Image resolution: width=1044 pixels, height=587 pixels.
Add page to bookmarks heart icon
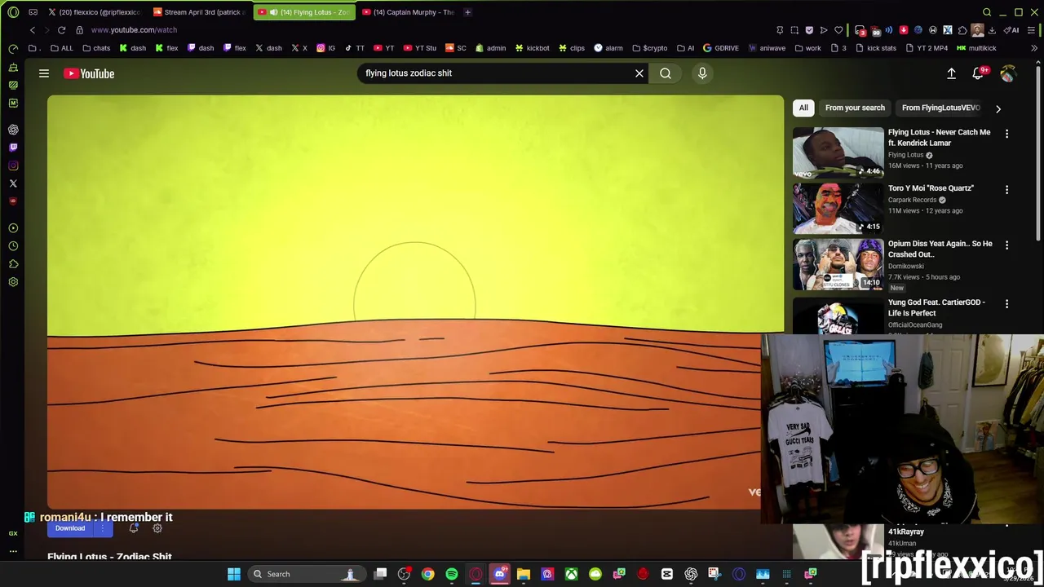(x=838, y=30)
